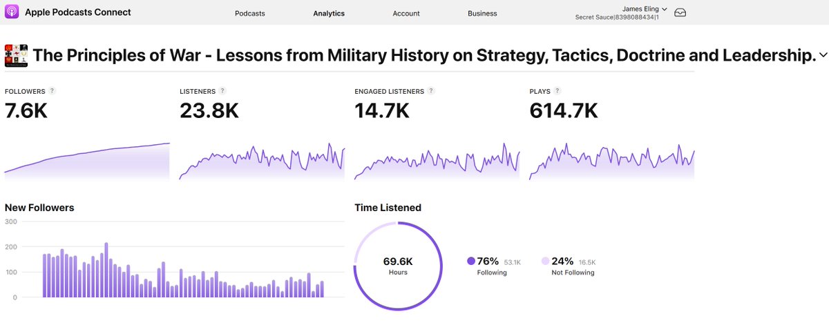This screenshot has width=829, height=325.
Task: Click the podcast cover artwork thumbnail
Action: pos(16,56)
